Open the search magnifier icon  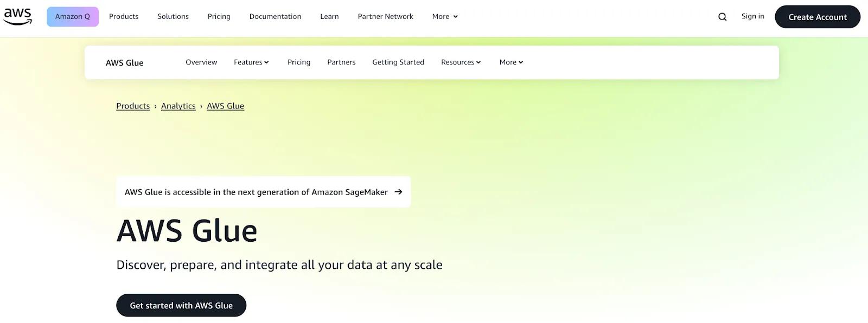pos(722,17)
